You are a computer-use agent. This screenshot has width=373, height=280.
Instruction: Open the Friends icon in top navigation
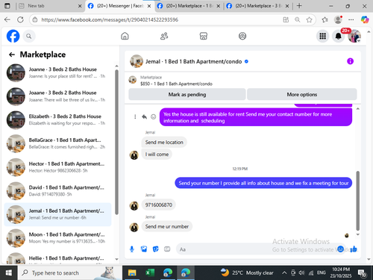[164, 36]
